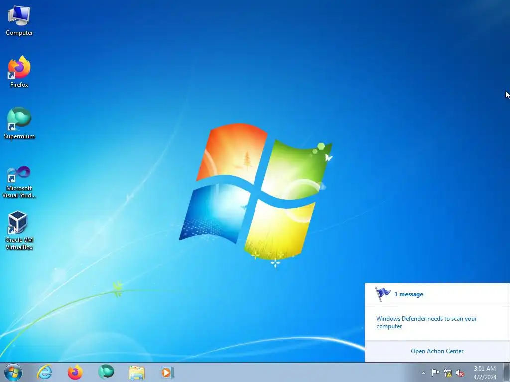This screenshot has width=510, height=382.
Task: Click Open Action Center link
Action: coord(437,351)
